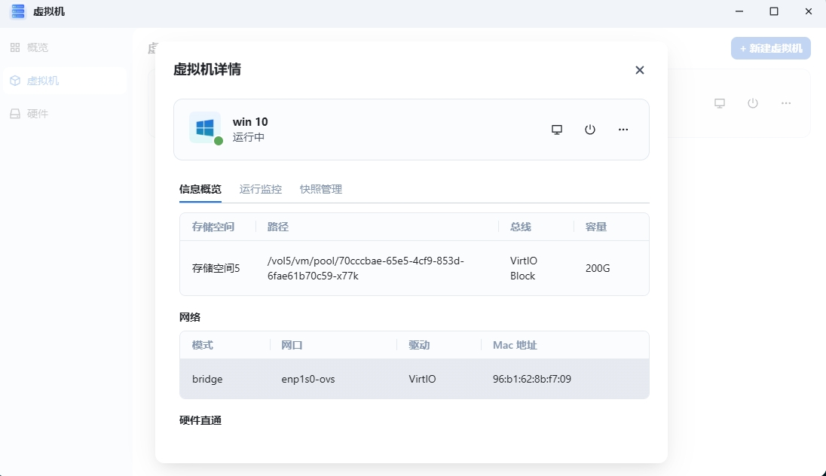The height and width of the screenshot is (476, 826).
Task: Maximize the 虚拟机 window
Action: pyautogui.click(x=774, y=11)
